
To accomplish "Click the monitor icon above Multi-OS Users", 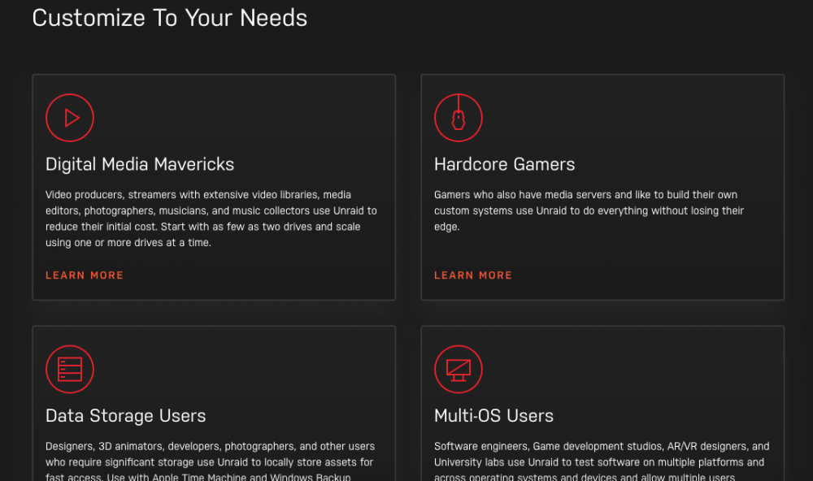I will click(459, 369).
